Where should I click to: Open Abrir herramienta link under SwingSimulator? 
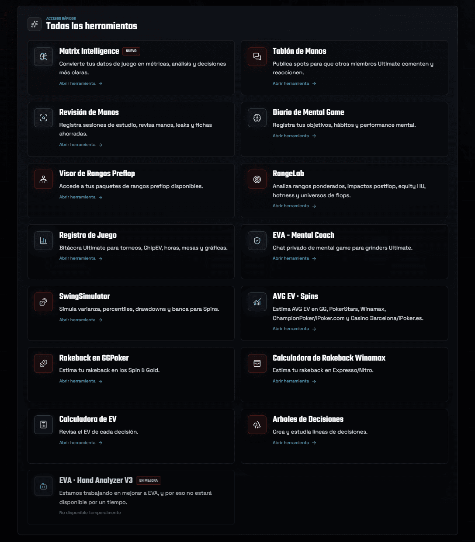tap(81, 320)
